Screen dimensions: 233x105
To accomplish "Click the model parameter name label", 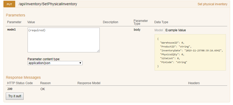I will (12, 30).
